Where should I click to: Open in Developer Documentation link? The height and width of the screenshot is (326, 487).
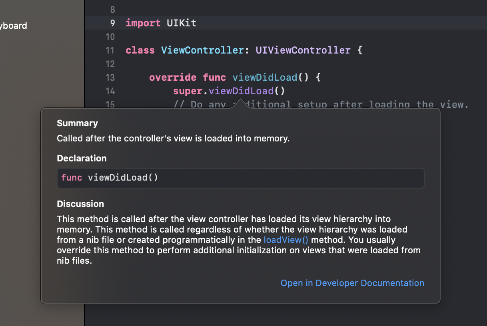point(352,283)
